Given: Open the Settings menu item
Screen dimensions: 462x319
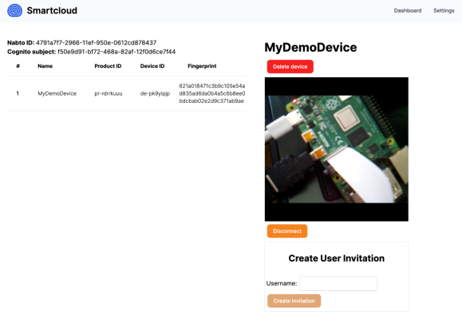Looking at the screenshot, I should coord(444,10).
